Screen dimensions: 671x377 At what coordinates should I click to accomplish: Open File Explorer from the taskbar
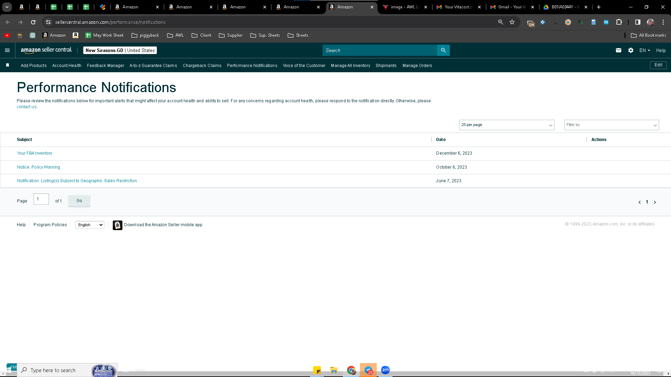pos(334,370)
